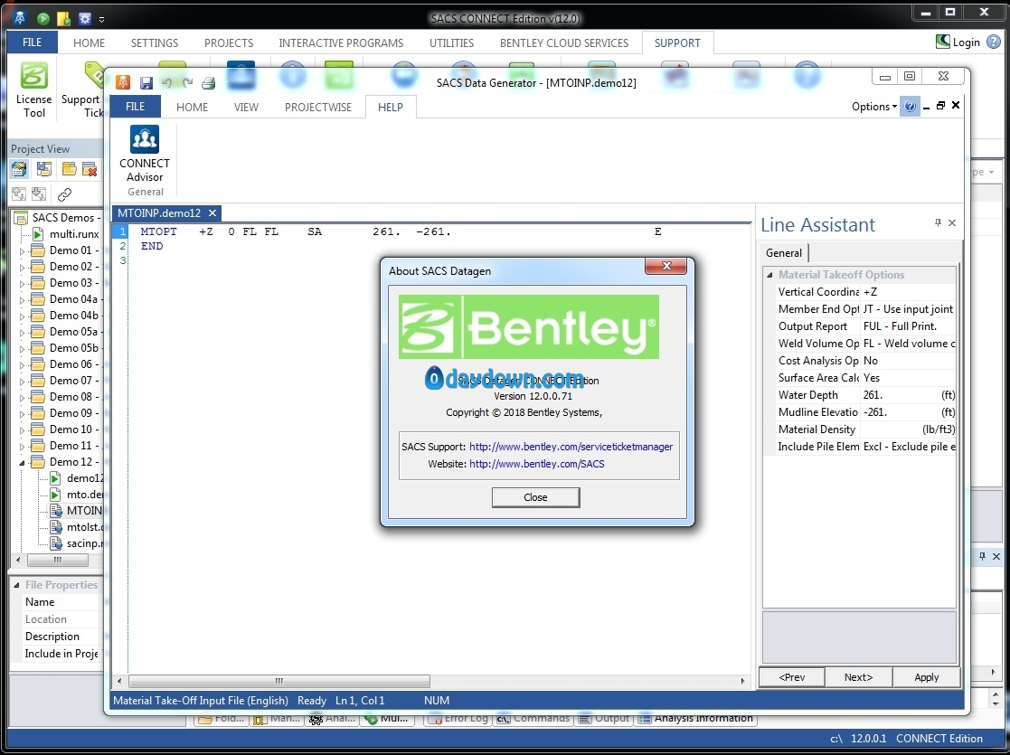The width and height of the screenshot is (1010, 755).
Task: Click Apply in Line Assistant
Action: (926, 677)
